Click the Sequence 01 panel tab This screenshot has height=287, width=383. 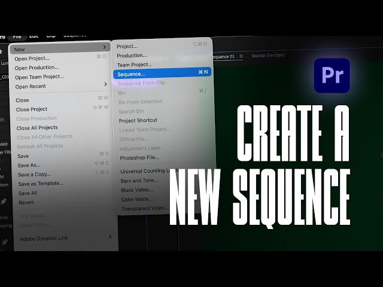223,56
